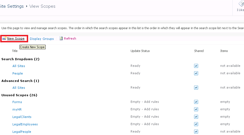Toggle Shared checkbox for LegalClients scope
The width and height of the screenshot is (244, 135).
click(x=196, y=117)
